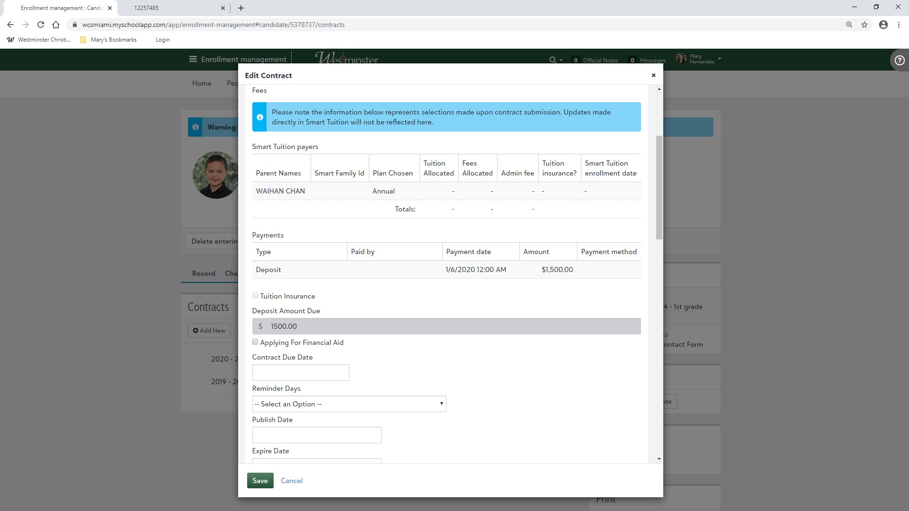Click the Save button
The image size is (909, 511).
point(260,480)
